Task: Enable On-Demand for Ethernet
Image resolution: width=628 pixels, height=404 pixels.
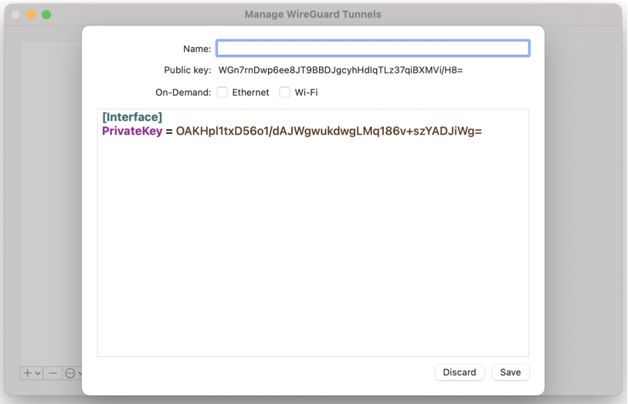Action: [x=222, y=93]
